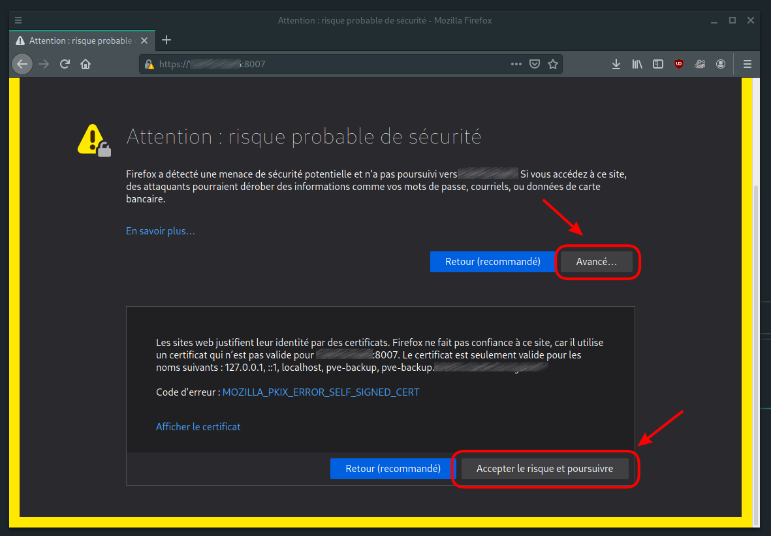
Task: Open the window menu icon above the tabs
Action: [x=18, y=20]
